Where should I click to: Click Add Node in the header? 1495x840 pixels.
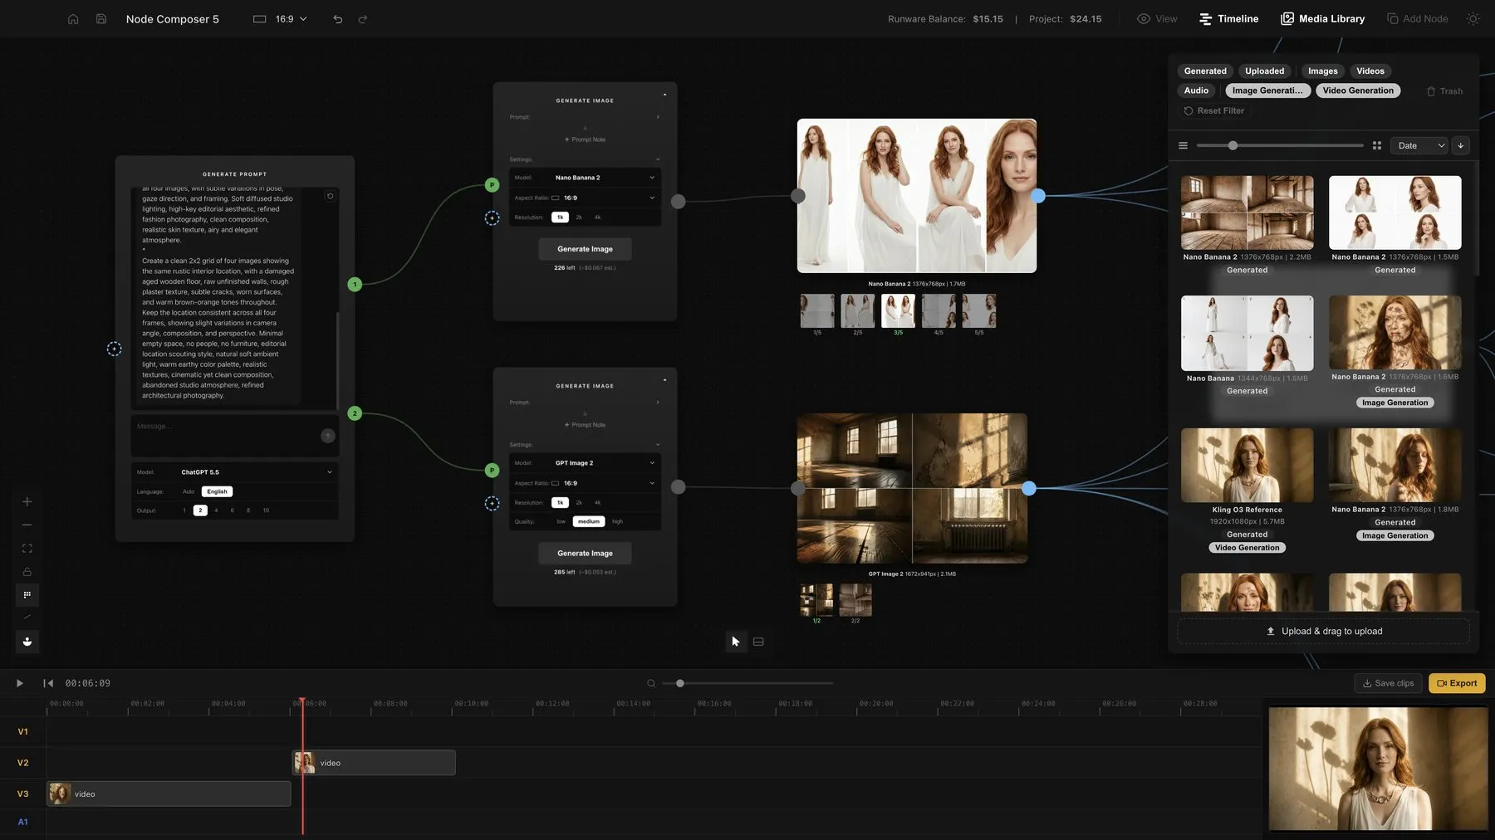click(x=1417, y=18)
